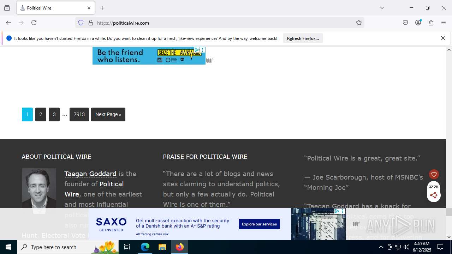Screen dimensions: 452x254
Task: Open the Taegan Goddard link
Action: [90, 174]
